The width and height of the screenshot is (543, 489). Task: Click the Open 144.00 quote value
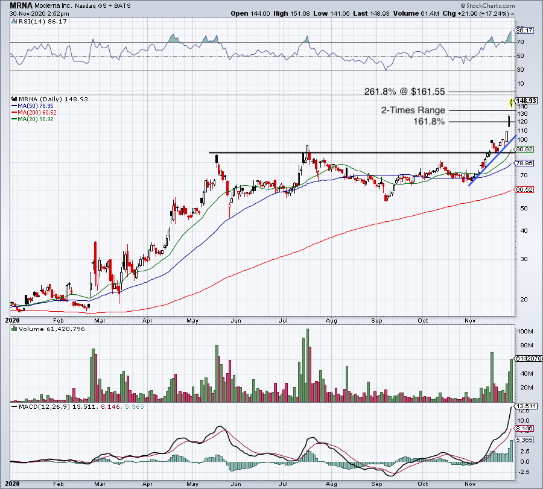click(250, 13)
